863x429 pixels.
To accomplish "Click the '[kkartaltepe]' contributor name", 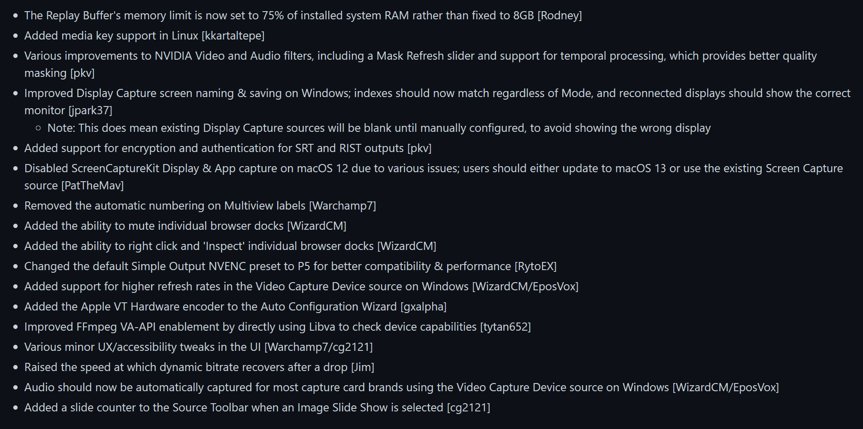I will coord(233,36).
